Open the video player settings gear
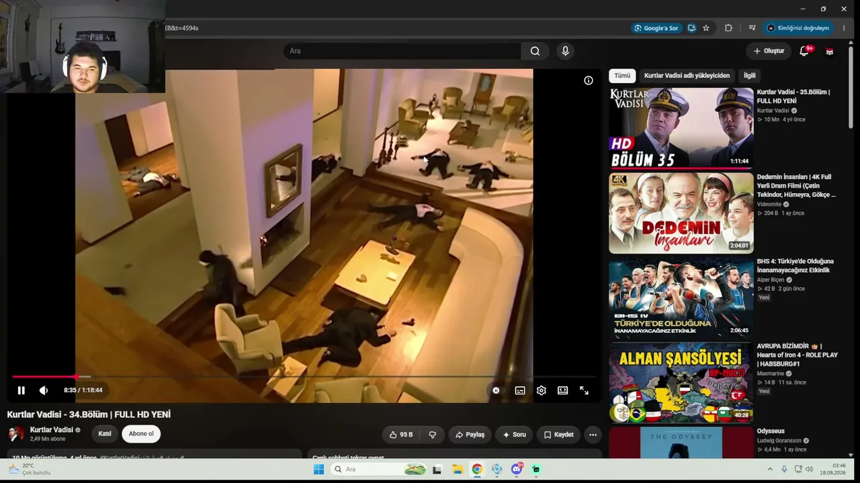Viewport: 860px width, 483px height. click(x=542, y=390)
